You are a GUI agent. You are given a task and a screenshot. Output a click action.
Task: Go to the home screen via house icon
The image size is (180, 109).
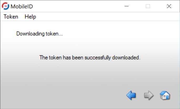tap(165, 95)
